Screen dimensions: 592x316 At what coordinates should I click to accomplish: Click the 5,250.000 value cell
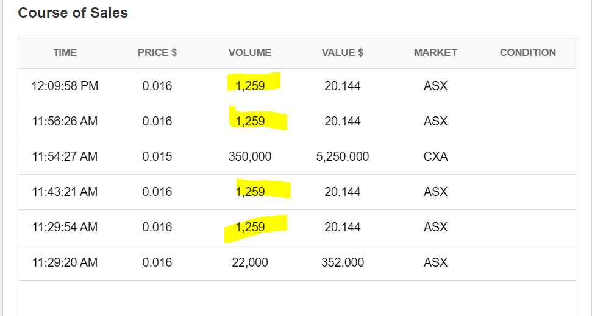[x=343, y=156]
